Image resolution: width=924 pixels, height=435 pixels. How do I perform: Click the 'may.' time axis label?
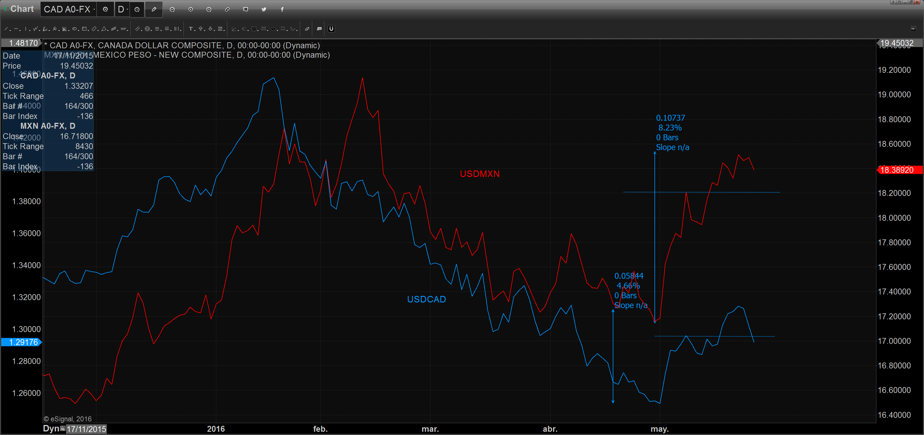pos(660,429)
